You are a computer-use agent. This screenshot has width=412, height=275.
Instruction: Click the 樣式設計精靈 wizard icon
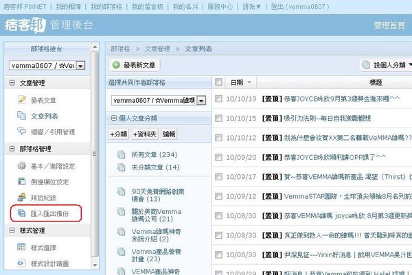(21, 263)
